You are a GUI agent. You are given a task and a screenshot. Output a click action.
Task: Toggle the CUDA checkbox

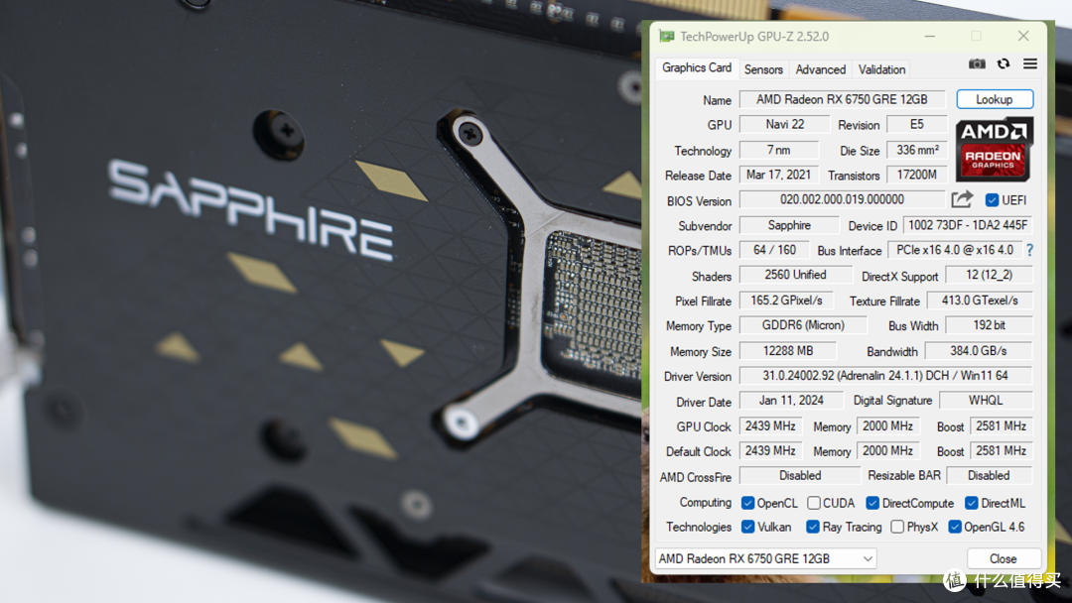click(x=814, y=503)
